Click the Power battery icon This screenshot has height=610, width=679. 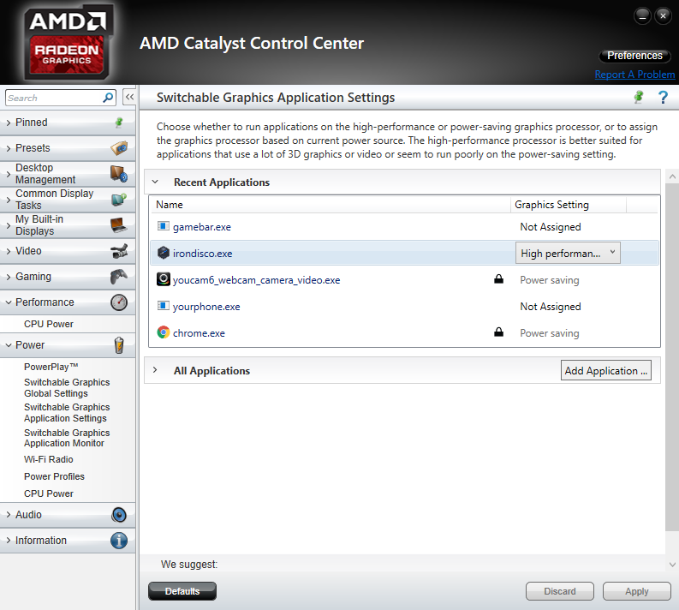click(x=119, y=345)
